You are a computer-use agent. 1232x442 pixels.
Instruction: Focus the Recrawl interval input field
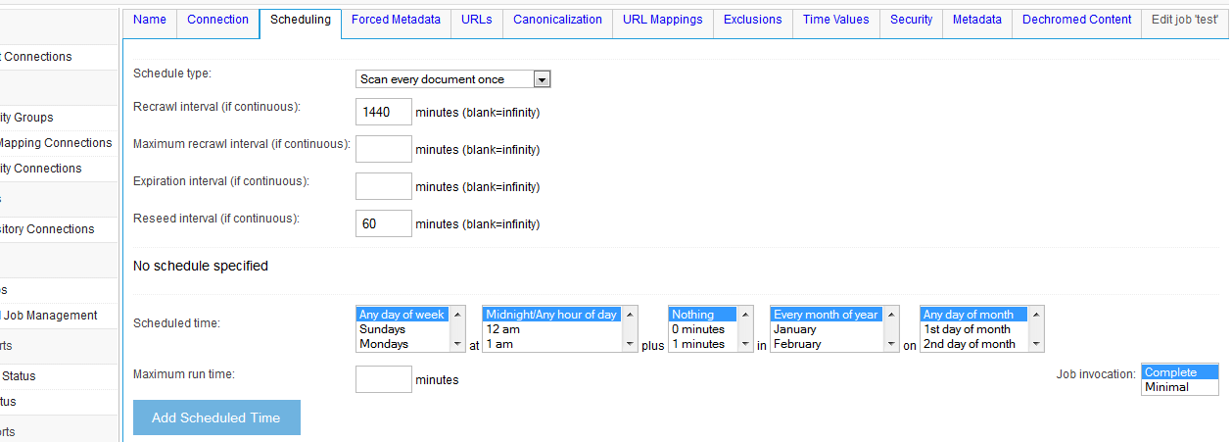tap(383, 113)
